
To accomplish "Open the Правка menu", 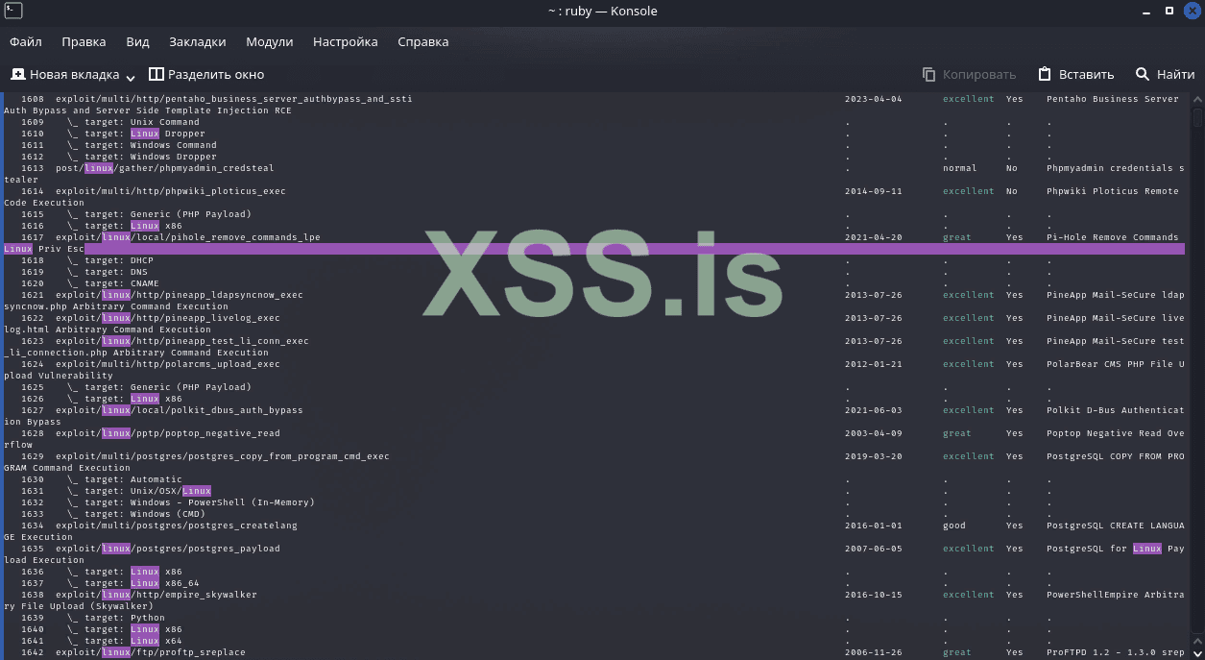I will [x=84, y=42].
